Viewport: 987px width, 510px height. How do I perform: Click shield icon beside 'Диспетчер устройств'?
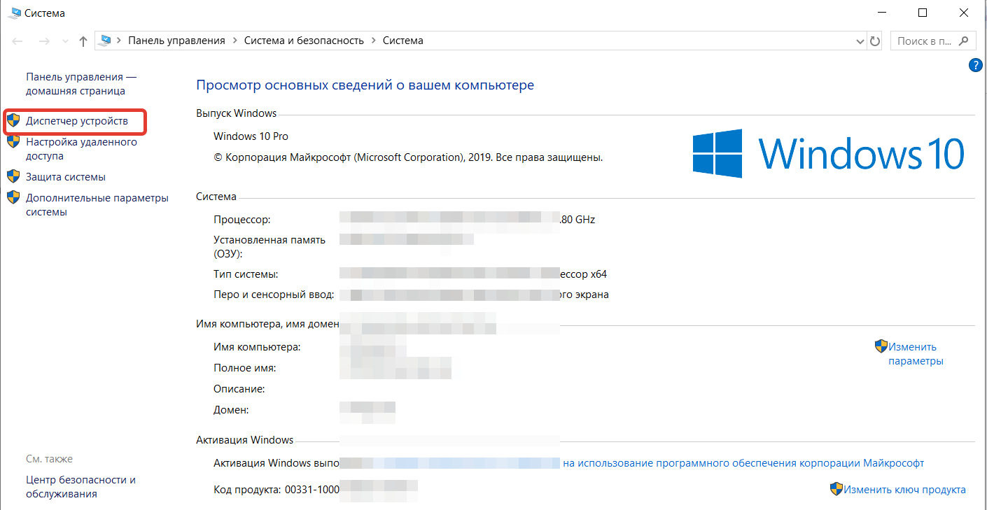pos(13,121)
